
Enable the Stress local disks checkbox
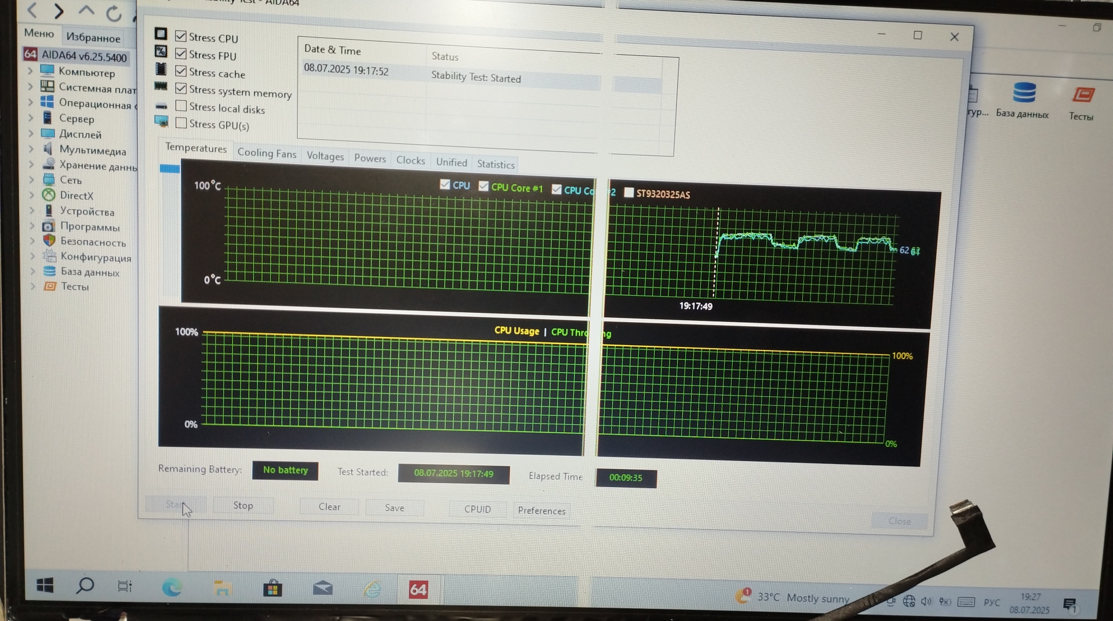(181, 106)
